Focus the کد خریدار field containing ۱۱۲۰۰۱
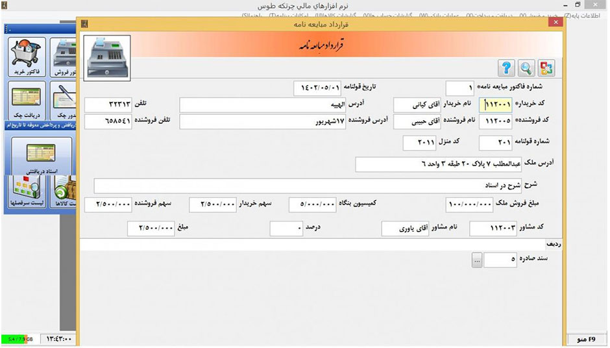 point(496,105)
